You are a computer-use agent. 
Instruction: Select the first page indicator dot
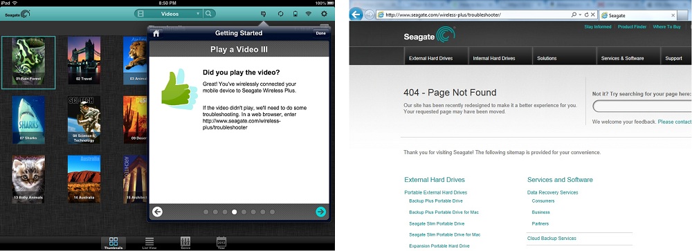[206, 212]
